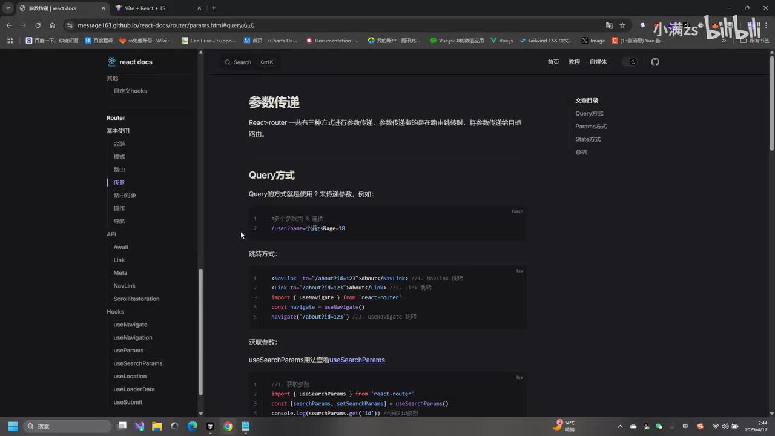Open 教程 in the top navigation
The image size is (775, 436).
pos(574,62)
